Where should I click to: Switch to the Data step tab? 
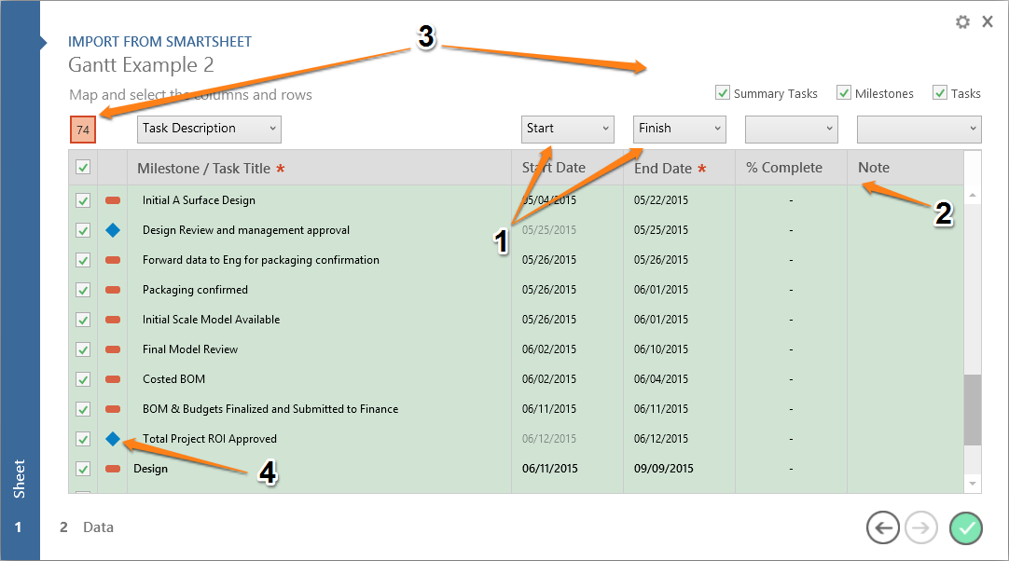[x=97, y=527]
